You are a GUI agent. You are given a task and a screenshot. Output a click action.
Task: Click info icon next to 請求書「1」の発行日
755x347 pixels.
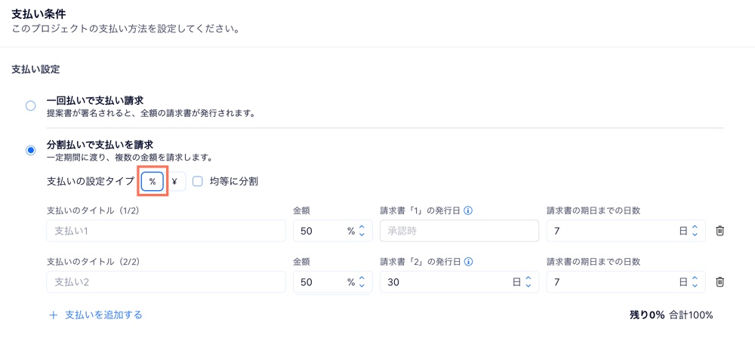tap(468, 211)
